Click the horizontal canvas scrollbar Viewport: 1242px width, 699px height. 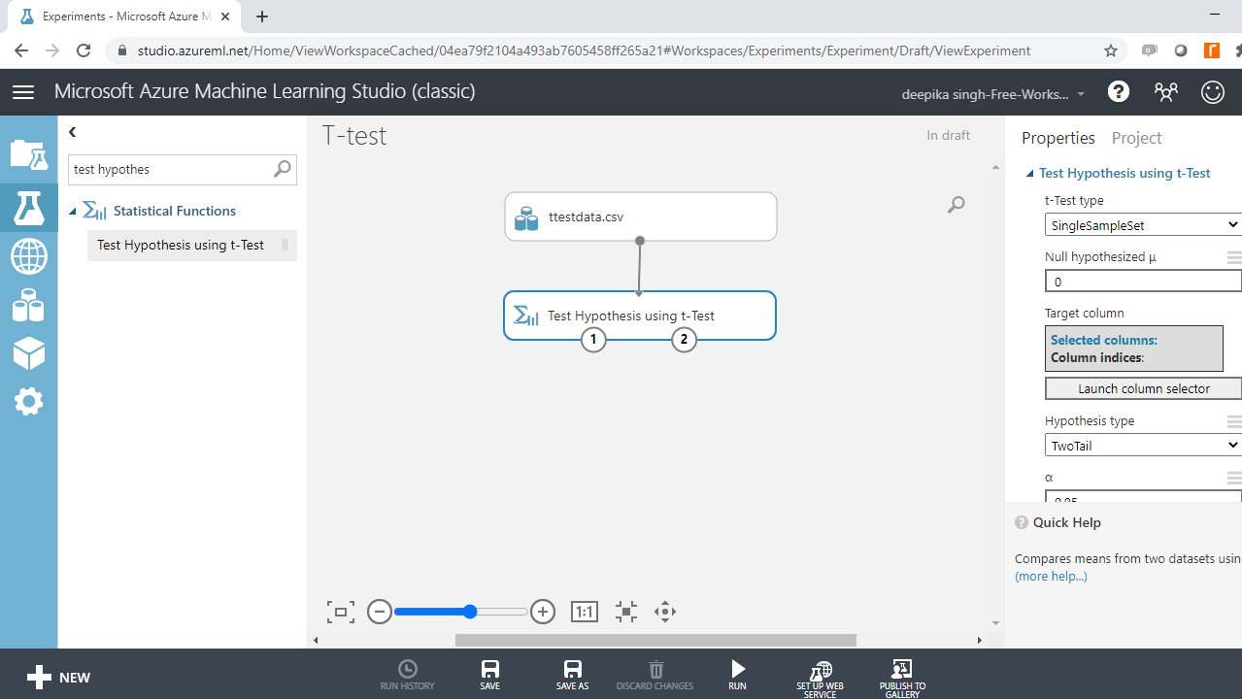pos(655,640)
